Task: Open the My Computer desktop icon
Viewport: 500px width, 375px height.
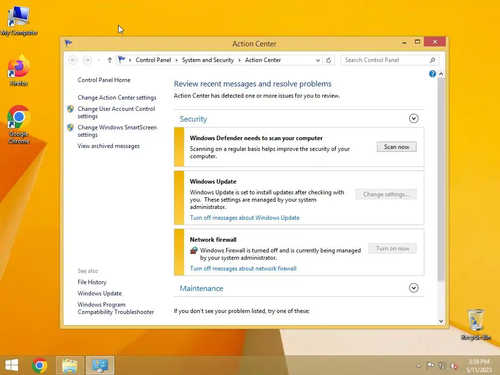Action: pyautogui.click(x=19, y=21)
